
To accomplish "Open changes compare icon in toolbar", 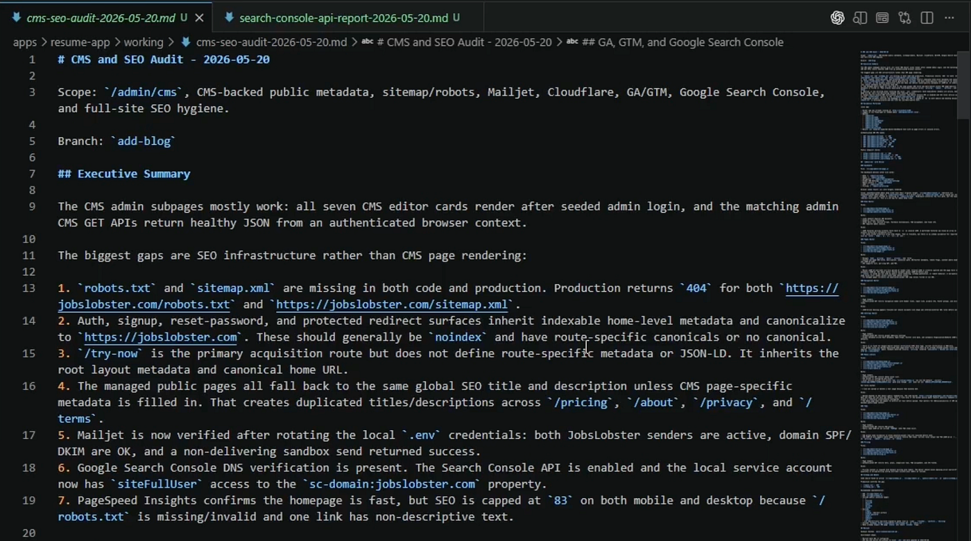I will pyautogui.click(x=904, y=18).
